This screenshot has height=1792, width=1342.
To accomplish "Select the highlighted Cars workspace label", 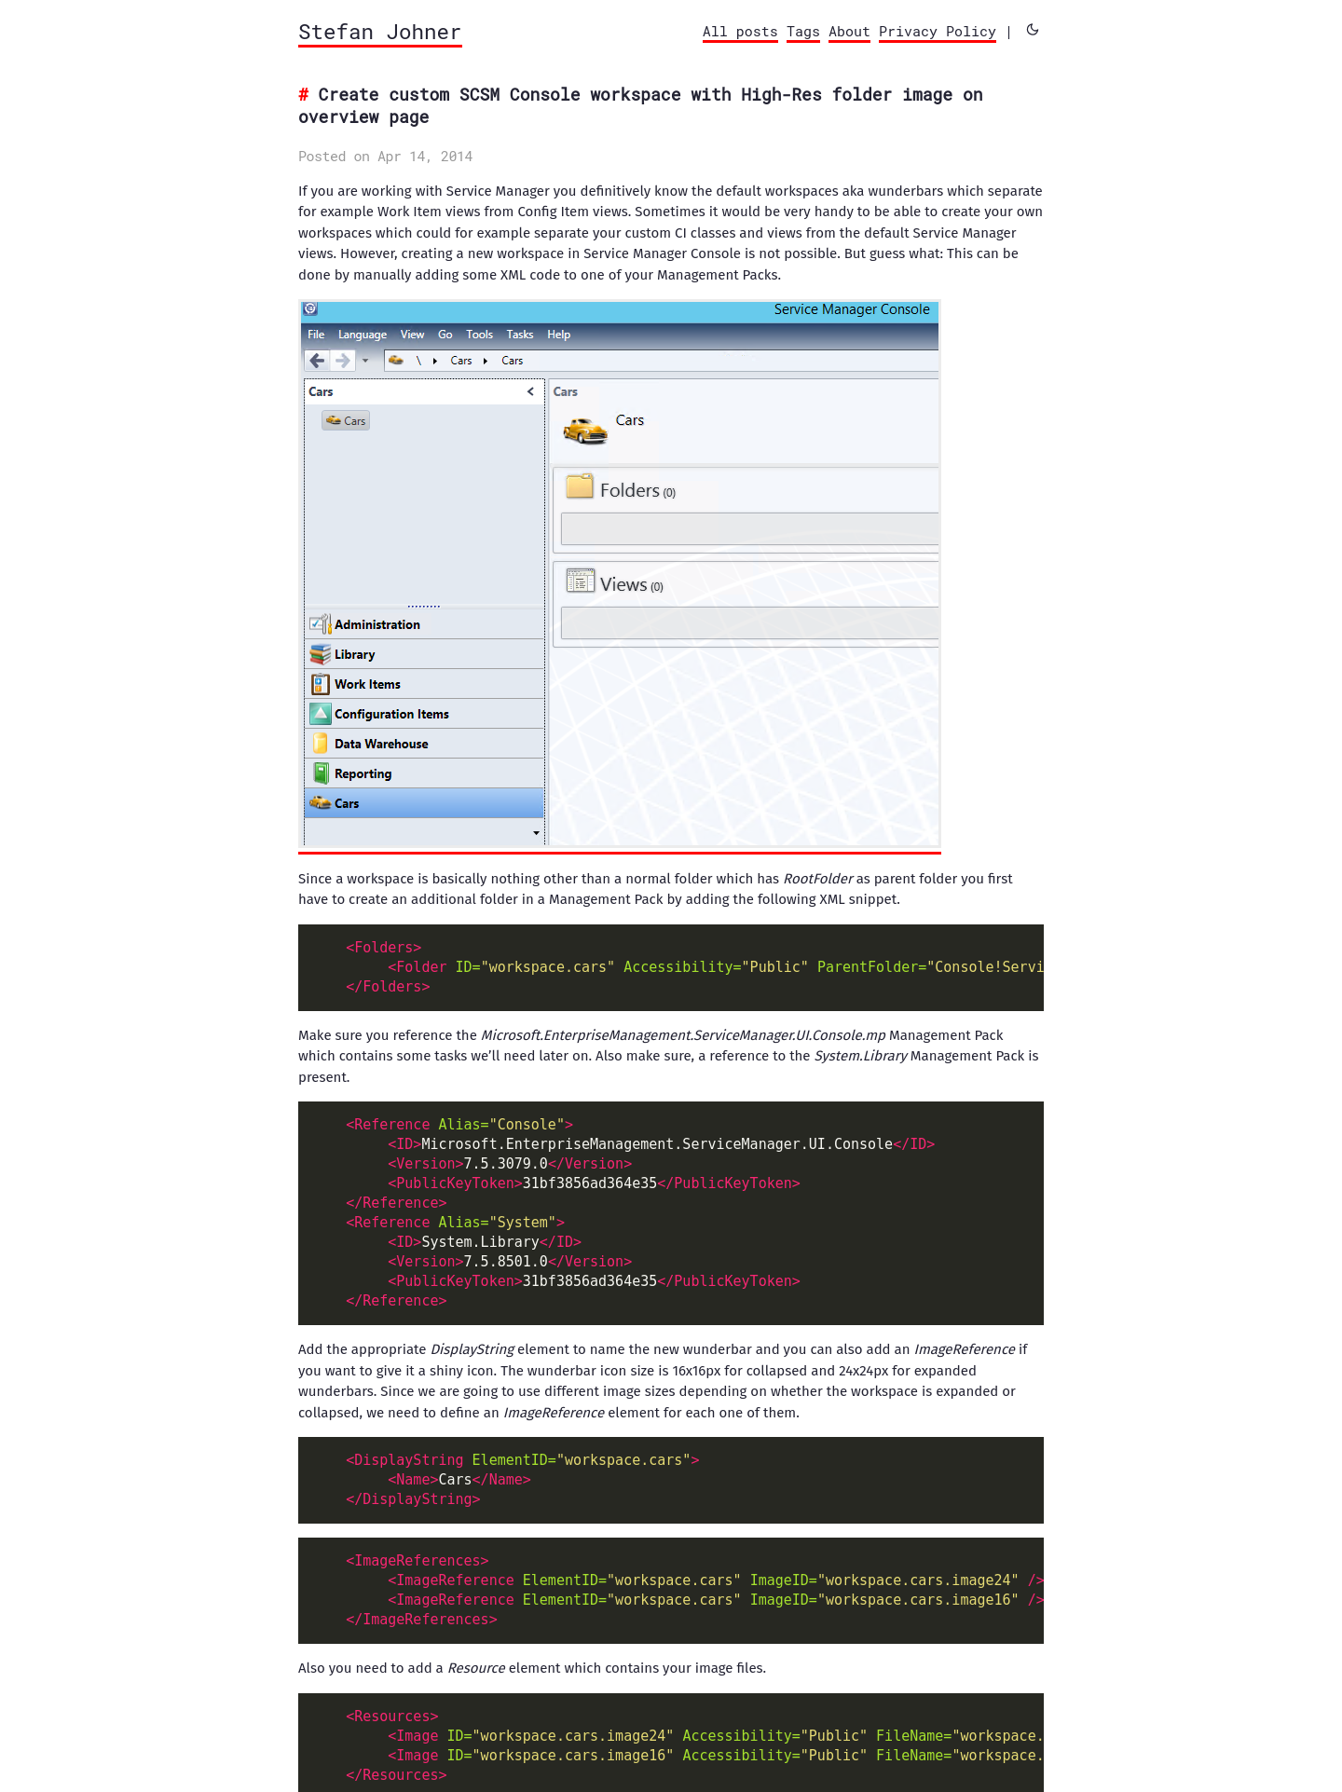I will coord(347,803).
